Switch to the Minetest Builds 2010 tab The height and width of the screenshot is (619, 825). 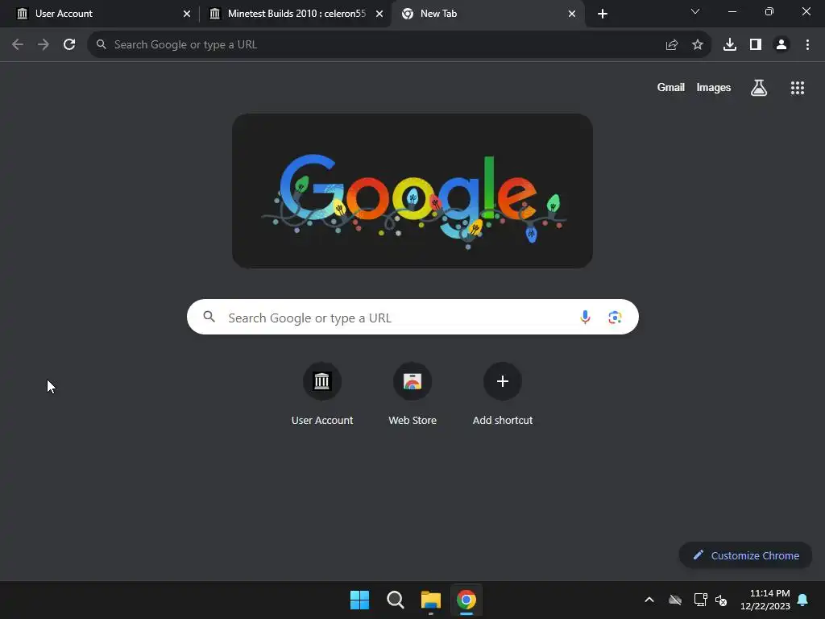(x=295, y=14)
